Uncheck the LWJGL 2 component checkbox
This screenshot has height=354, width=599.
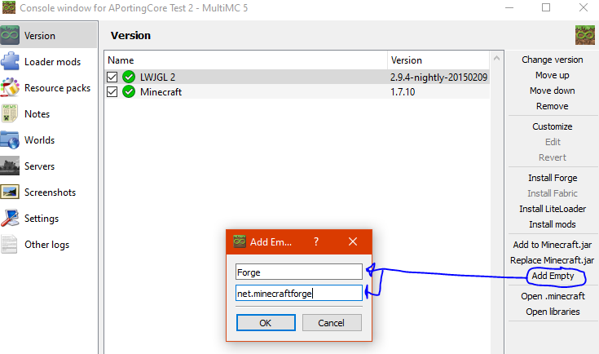click(112, 77)
